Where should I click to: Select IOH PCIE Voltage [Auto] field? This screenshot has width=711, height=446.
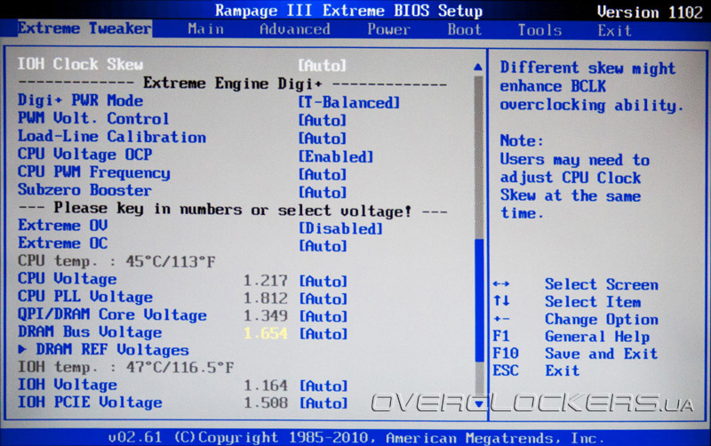pyautogui.click(x=324, y=403)
